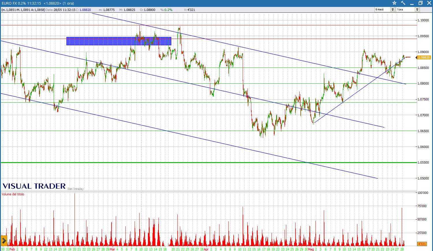Click the orange volume value tag 4'321
This screenshot has height=251, width=433.
pos(422,244)
